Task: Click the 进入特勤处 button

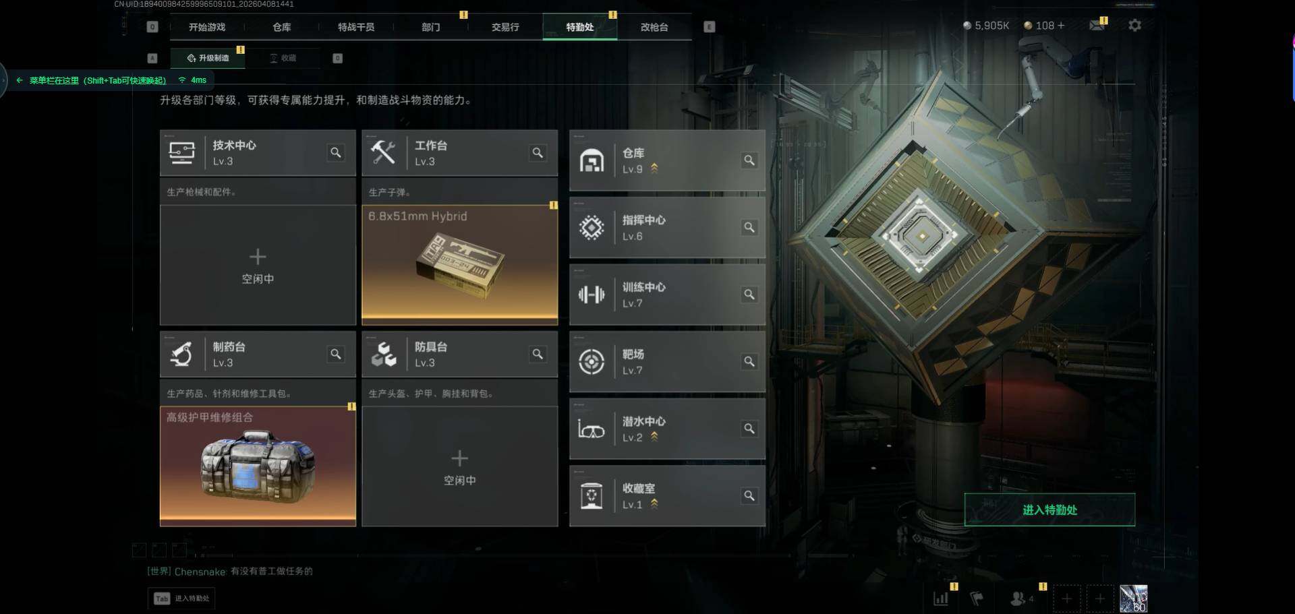Action: tap(1049, 510)
